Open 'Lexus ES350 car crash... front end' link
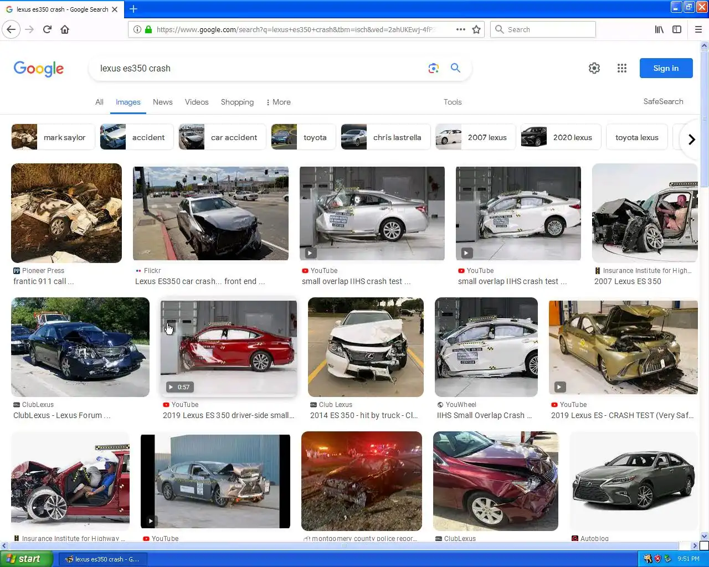 click(x=200, y=281)
